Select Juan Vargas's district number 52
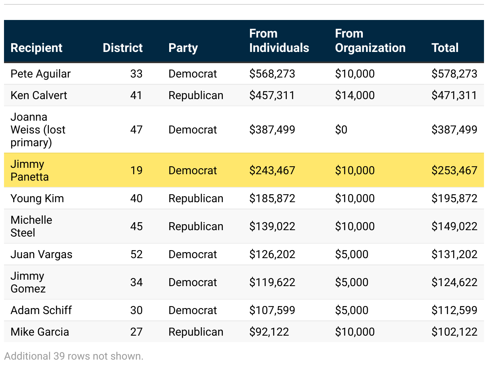Screen dimensions: 488x366 (136, 255)
